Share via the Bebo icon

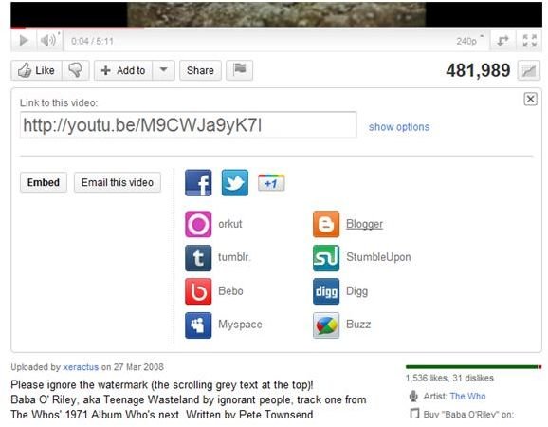pyautogui.click(x=198, y=291)
